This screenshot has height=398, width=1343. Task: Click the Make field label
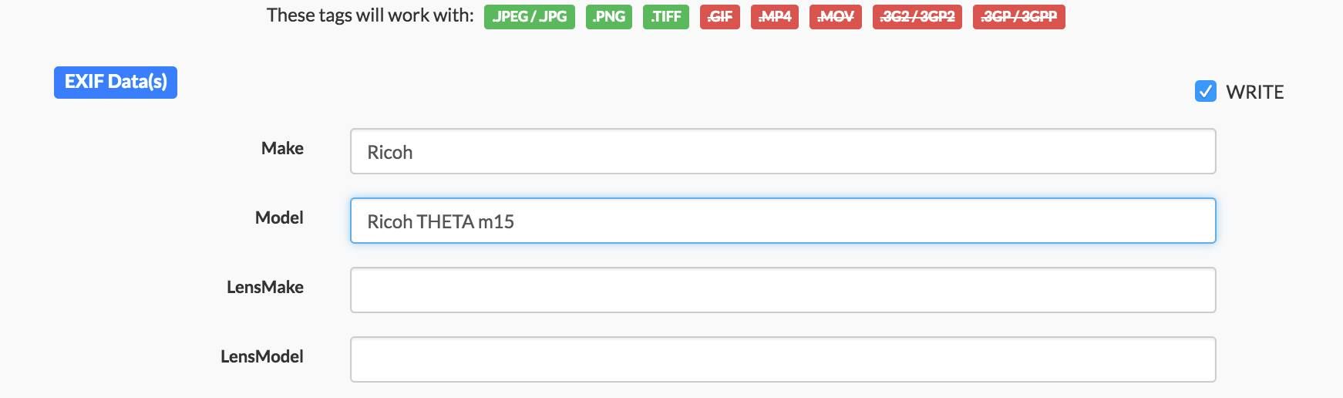282,149
